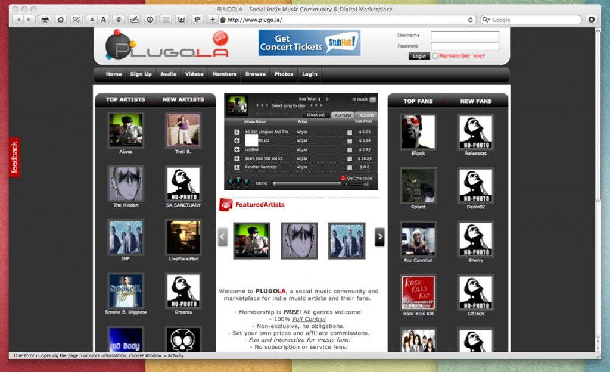Go to Home via toolbar house icon
Viewport: 610px width, 372px height.
pos(61,20)
